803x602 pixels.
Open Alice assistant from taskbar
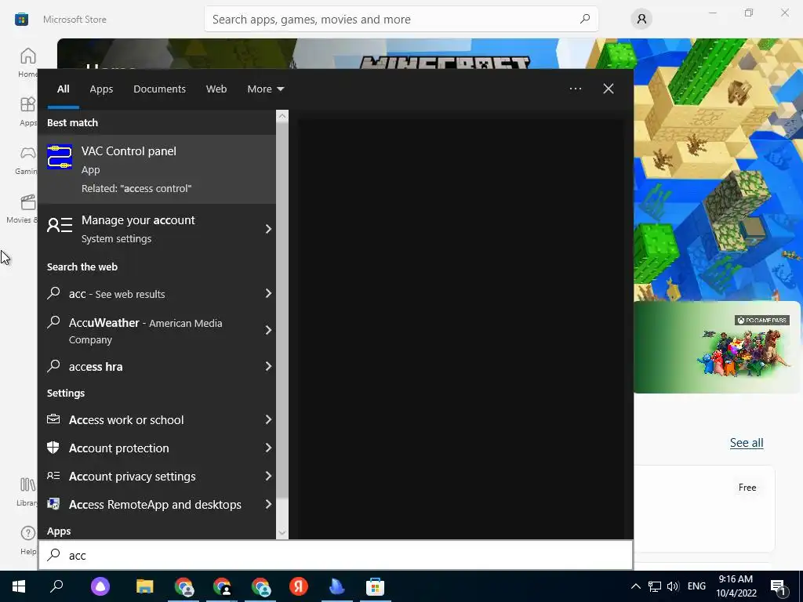coord(100,586)
